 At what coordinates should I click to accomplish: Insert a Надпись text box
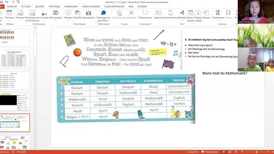158,15
